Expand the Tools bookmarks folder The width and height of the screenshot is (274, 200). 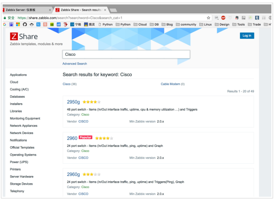(239, 24)
